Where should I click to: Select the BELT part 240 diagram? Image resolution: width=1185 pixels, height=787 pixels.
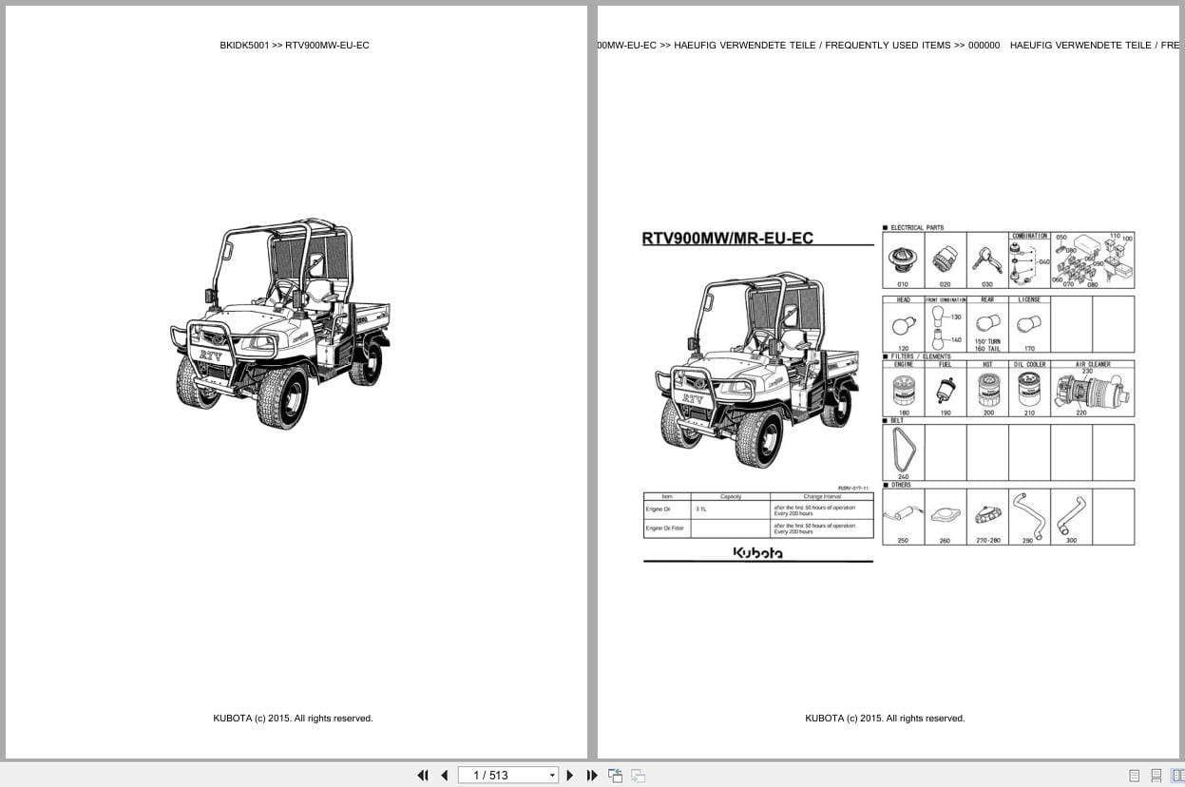pyautogui.click(x=901, y=449)
